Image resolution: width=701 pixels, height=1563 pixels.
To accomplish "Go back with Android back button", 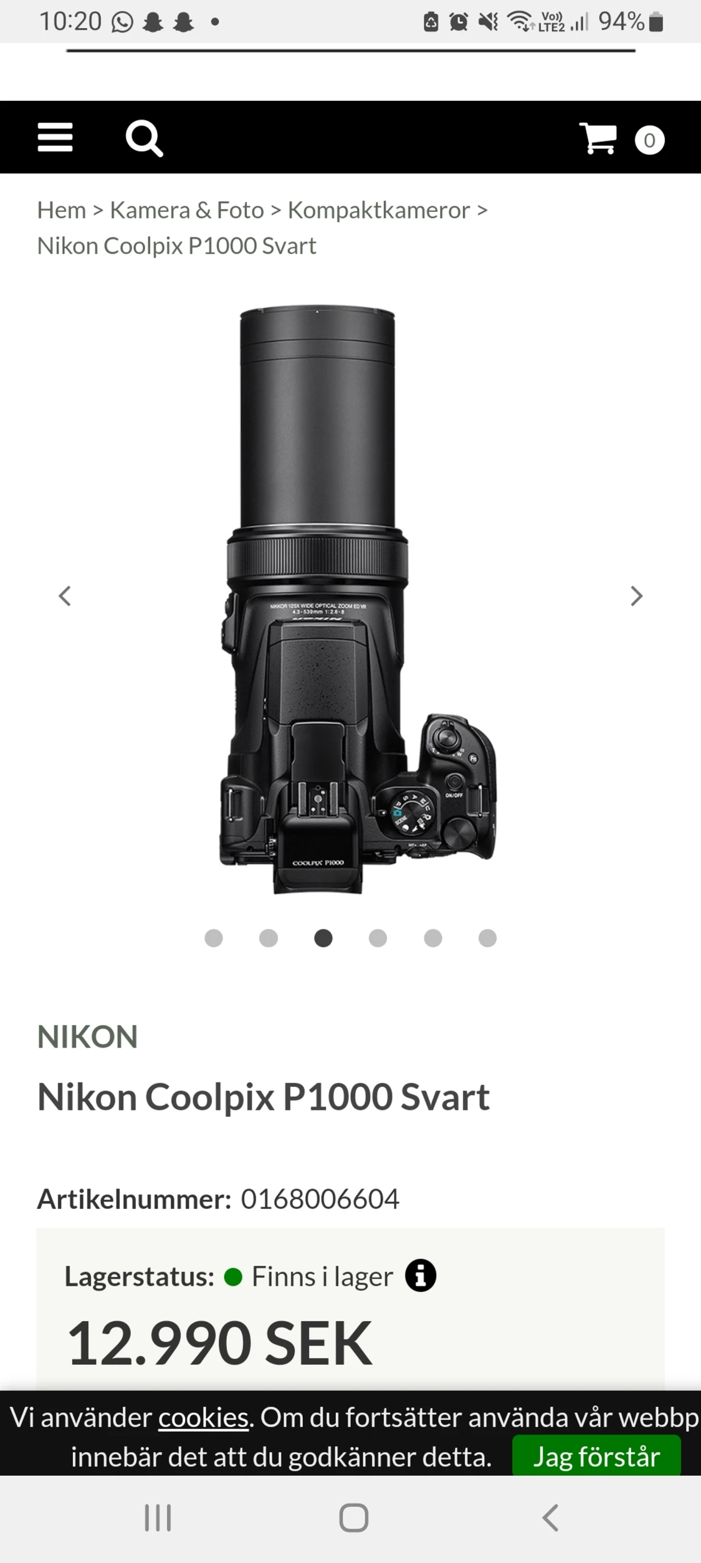I will pyautogui.click(x=550, y=1518).
